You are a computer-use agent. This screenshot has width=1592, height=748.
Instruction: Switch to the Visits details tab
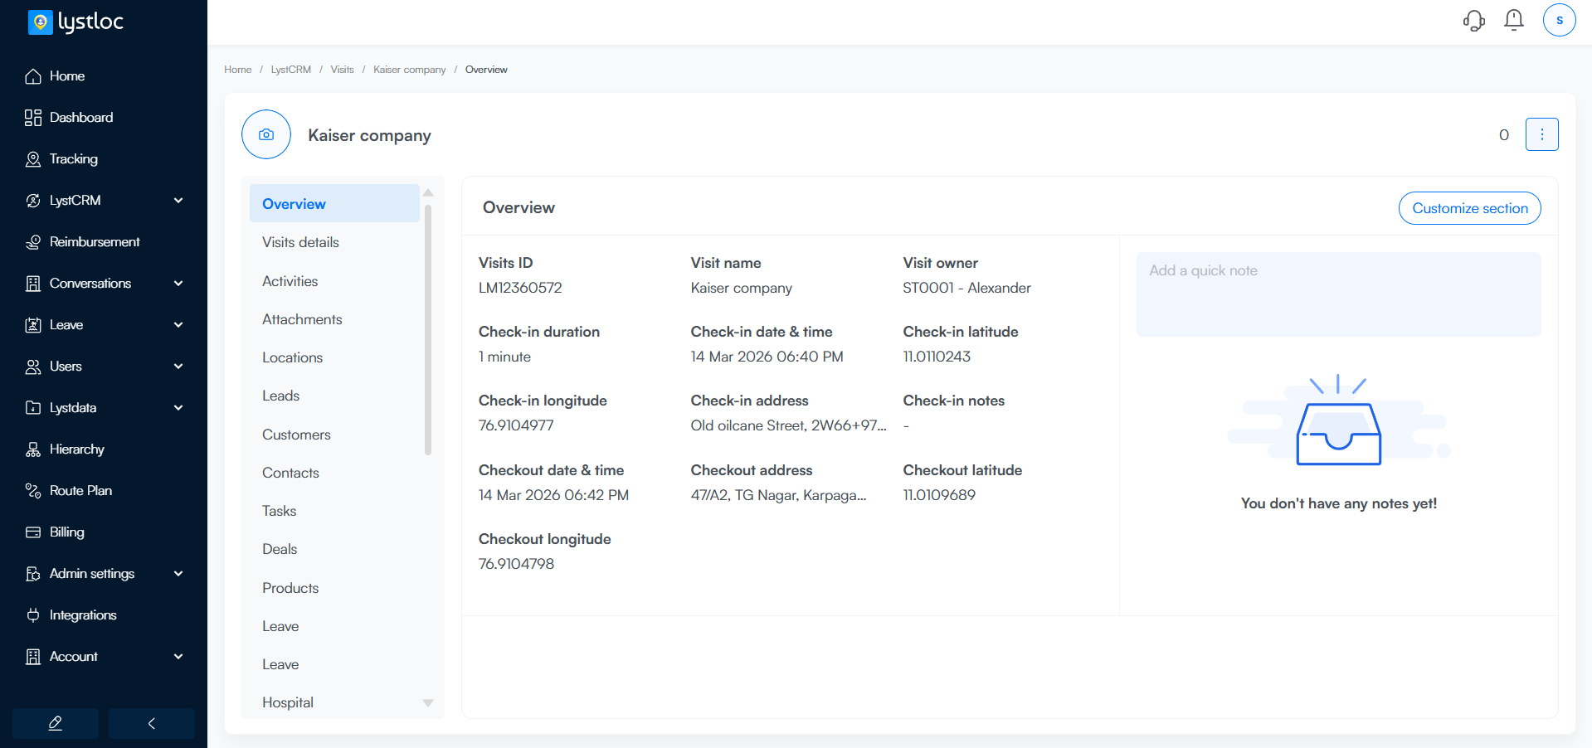point(300,242)
